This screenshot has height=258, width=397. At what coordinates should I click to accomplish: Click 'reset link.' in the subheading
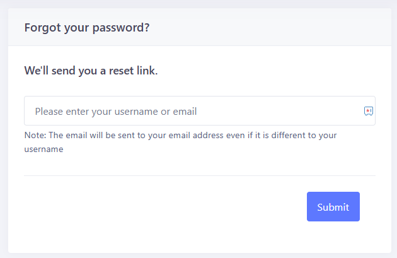point(133,71)
